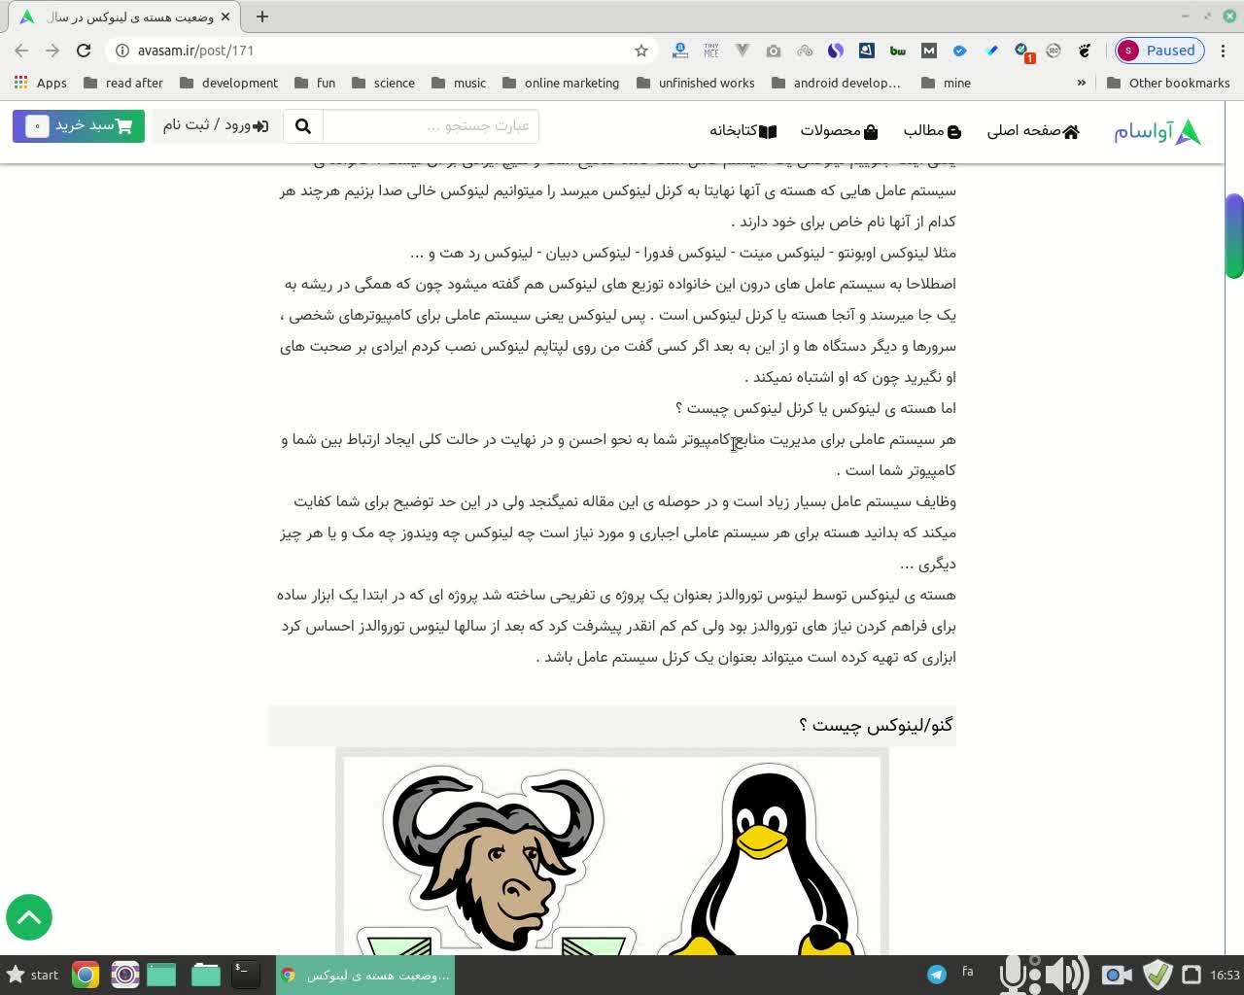The height and width of the screenshot is (995, 1244).
Task: Open Telegram from the system tray
Action: (937, 975)
